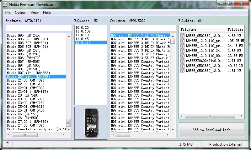The width and height of the screenshot is (251, 150).
Task: Select release 11.0.105
Action: coord(91,35)
